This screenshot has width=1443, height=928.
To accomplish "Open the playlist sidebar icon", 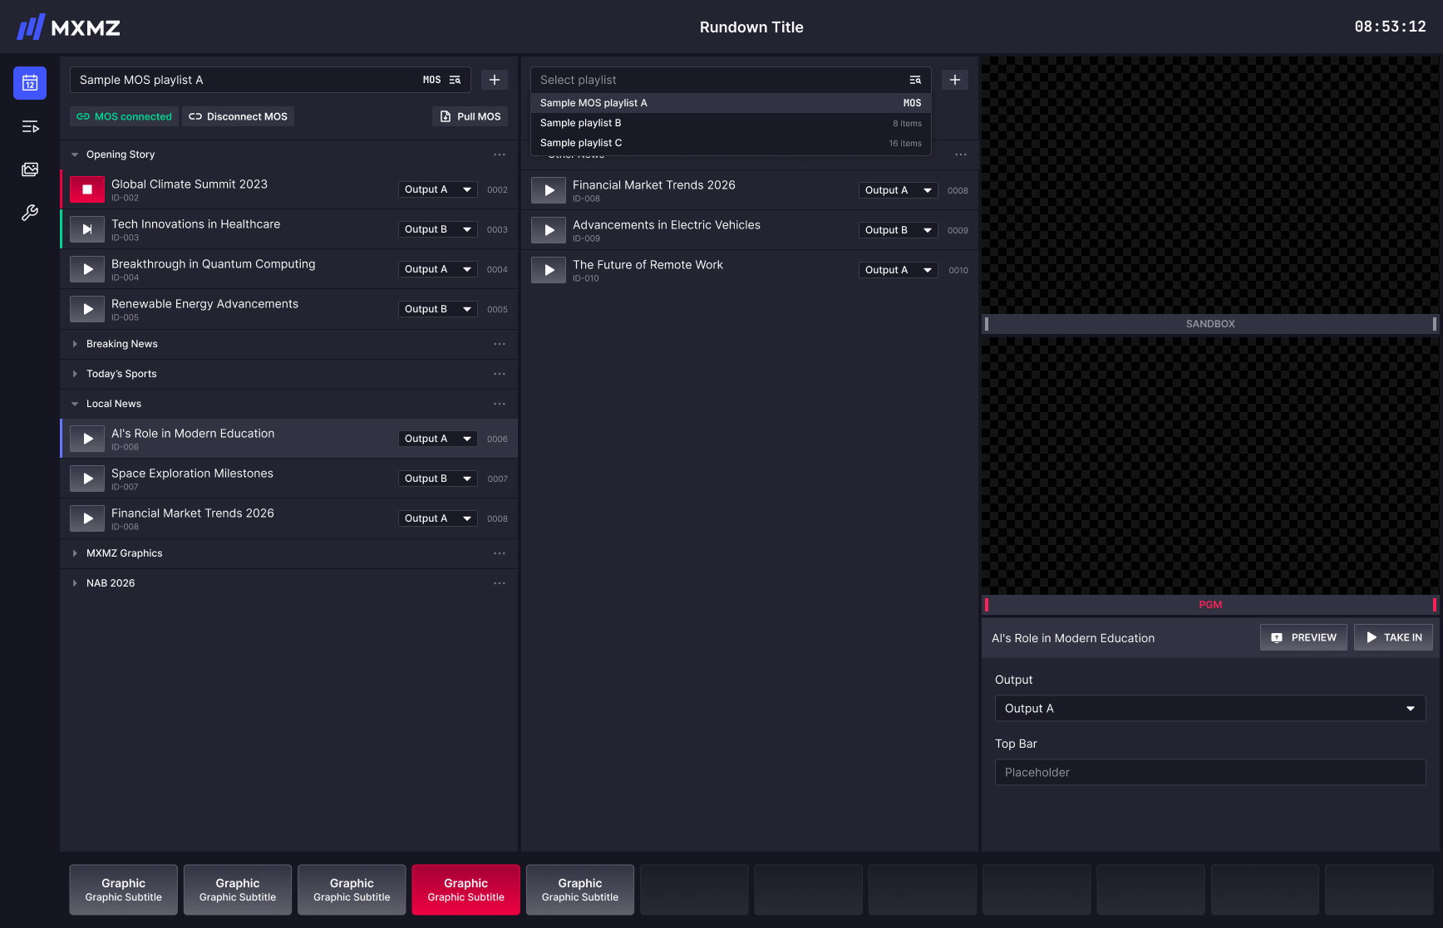I will point(30,126).
